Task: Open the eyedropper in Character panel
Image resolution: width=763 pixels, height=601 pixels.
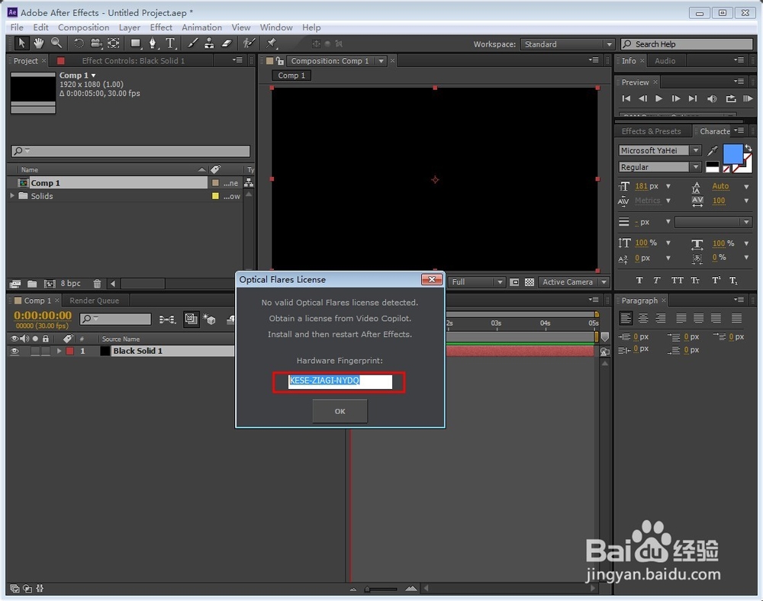Action: tap(713, 151)
